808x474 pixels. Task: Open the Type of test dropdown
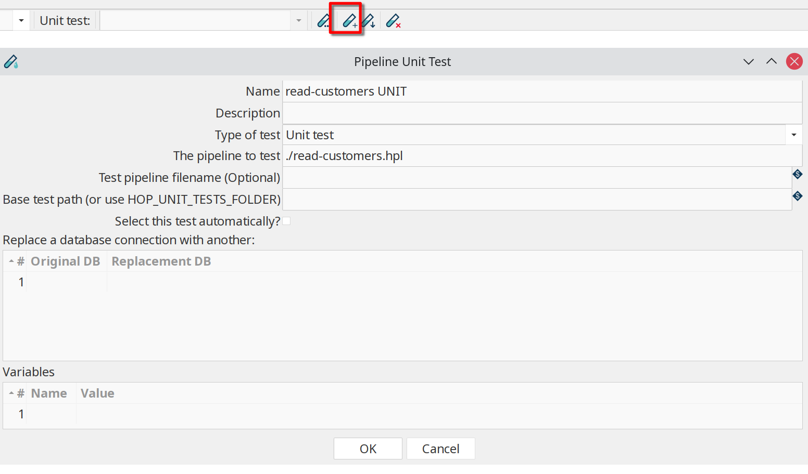pyautogui.click(x=793, y=135)
